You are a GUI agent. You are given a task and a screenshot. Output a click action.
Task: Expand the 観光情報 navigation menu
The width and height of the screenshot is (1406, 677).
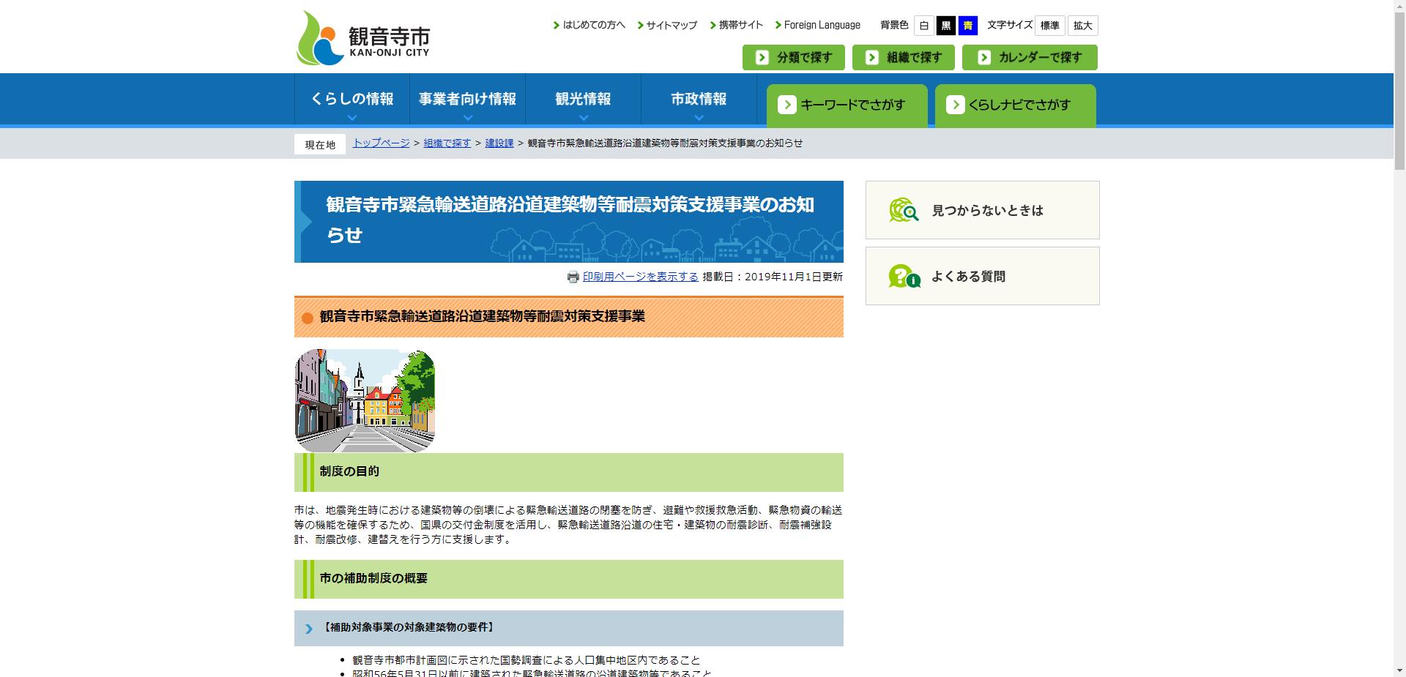coord(583,99)
